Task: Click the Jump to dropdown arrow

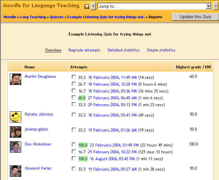Action: click(x=209, y=6)
